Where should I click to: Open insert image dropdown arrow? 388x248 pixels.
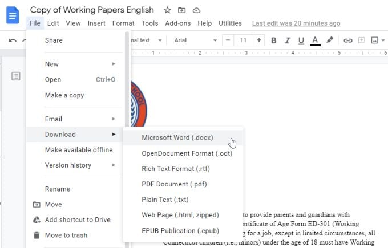tap(383, 40)
